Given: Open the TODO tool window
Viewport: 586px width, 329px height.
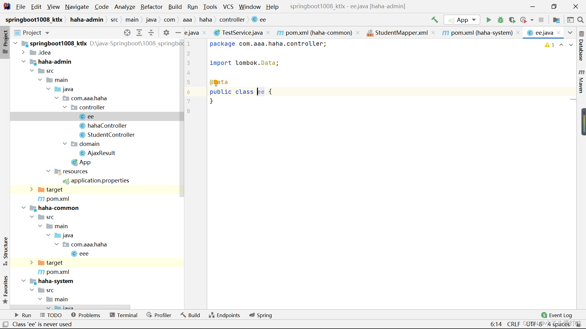Looking at the screenshot, I should [x=51, y=315].
